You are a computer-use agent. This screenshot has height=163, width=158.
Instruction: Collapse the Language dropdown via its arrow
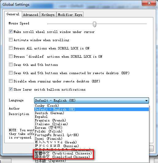tap(146, 100)
